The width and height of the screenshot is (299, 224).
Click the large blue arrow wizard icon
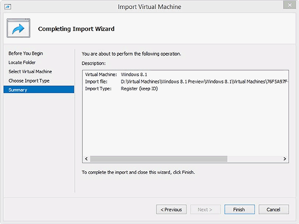coord(19,29)
